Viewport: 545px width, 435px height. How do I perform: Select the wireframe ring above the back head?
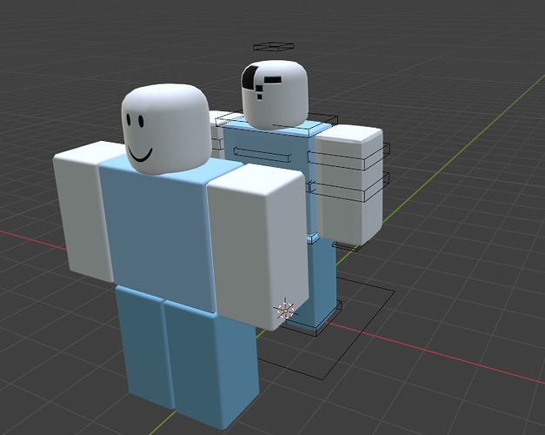tap(274, 46)
